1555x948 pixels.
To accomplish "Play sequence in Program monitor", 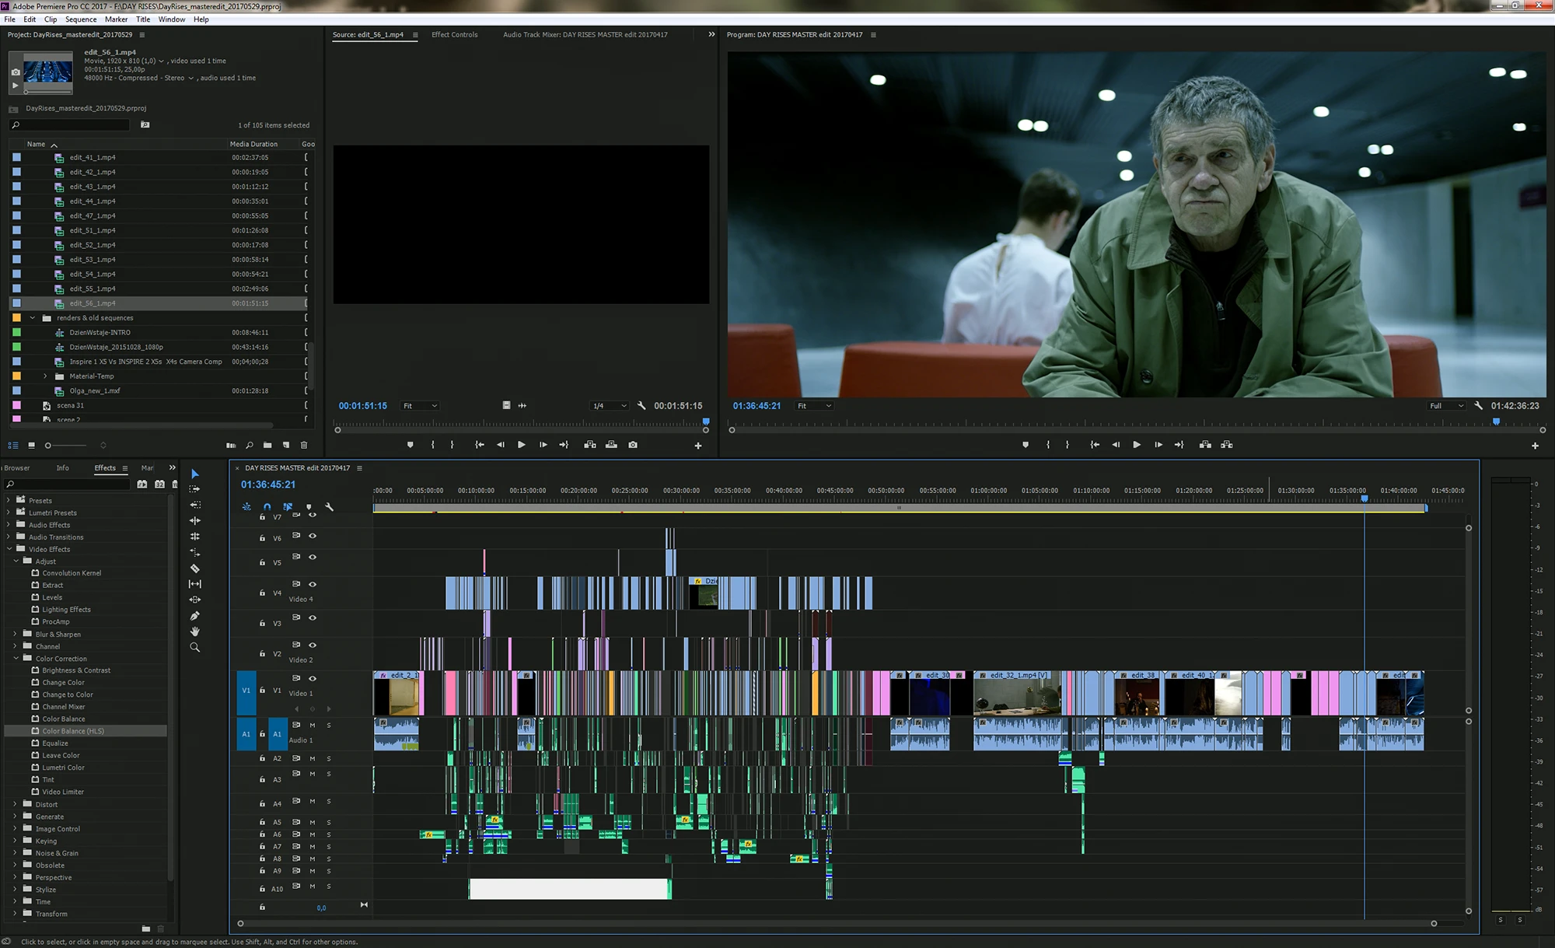I will click(x=1137, y=445).
